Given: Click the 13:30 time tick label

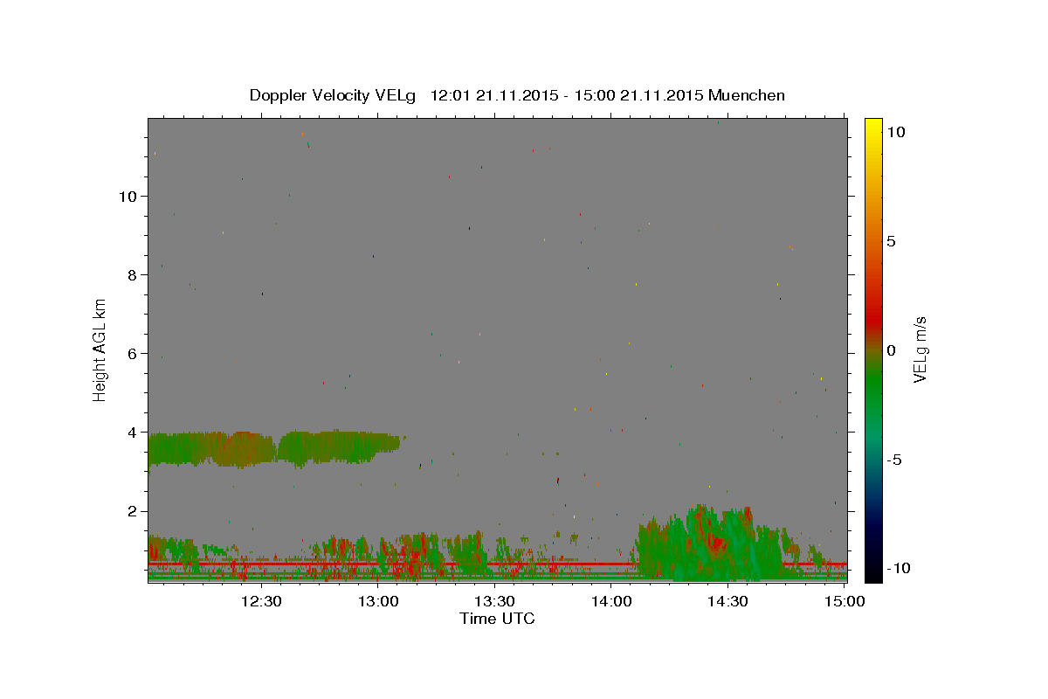Looking at the screenshot, I should (x=493, y=600).
